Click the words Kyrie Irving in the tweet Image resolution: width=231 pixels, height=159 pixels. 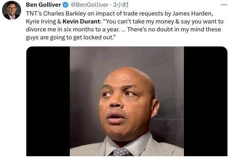(x=41, y=21)
